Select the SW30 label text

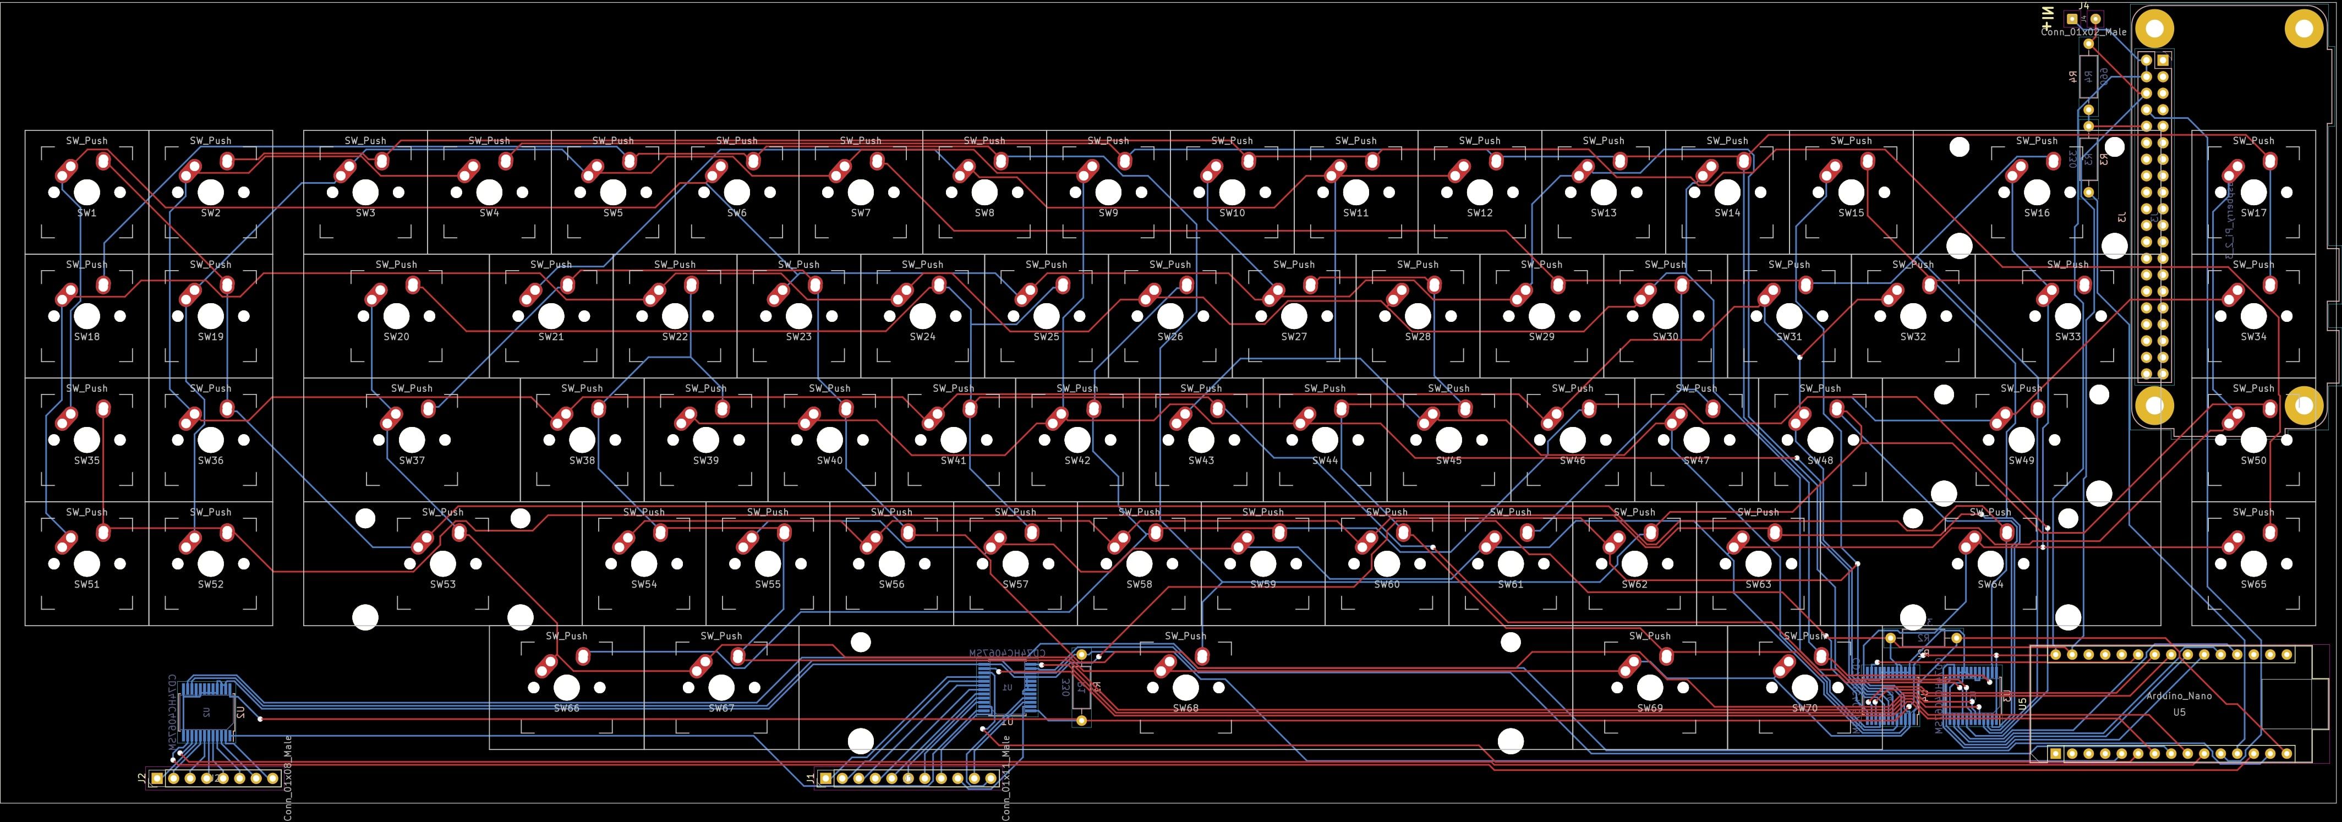(1665, 336)
